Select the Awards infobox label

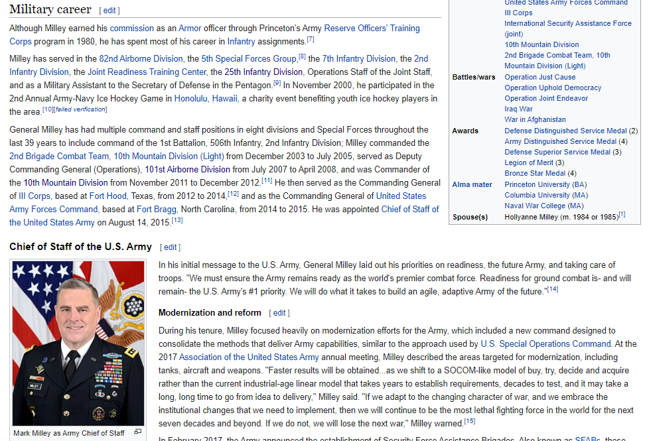(x=465, y=131)
